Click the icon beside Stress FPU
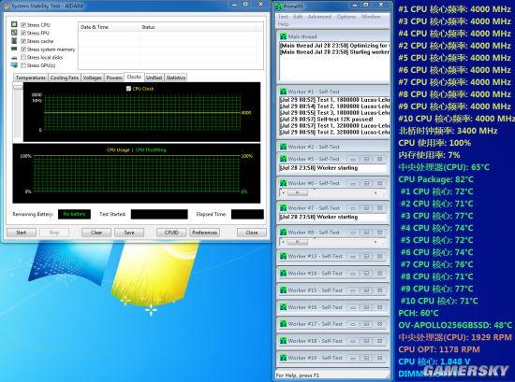This screenshot has width=515, height=382. [x=14, y=33]
